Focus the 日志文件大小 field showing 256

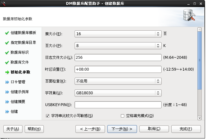click(118, 58)
